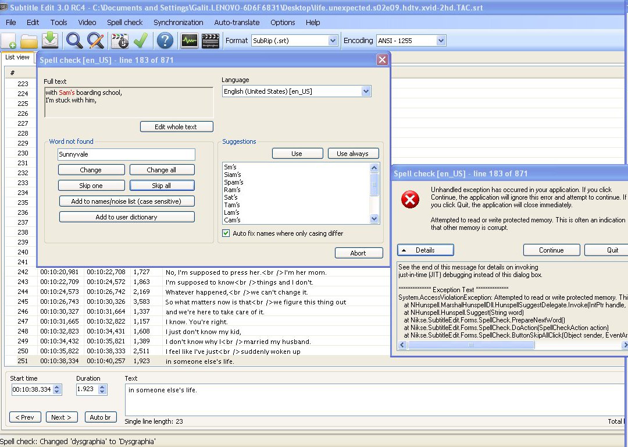Click the Edit whole text button
628x447 pixels.
(177, 127)
